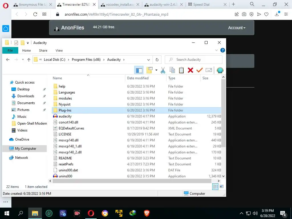Switch to details view layout button

click(x=216, y=186)
